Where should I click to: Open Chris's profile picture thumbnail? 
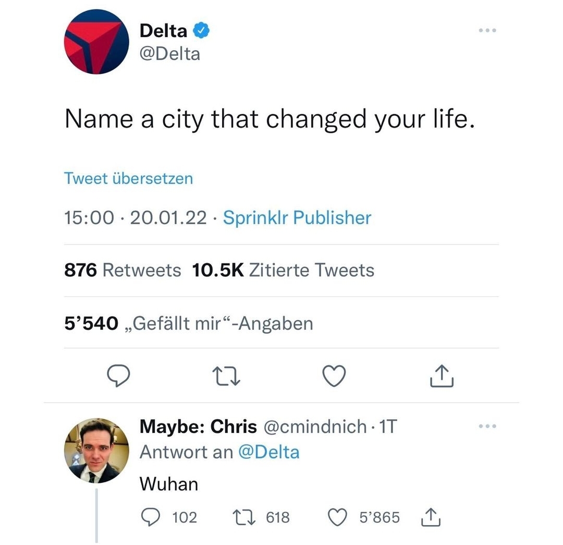[x=96, y=450]
